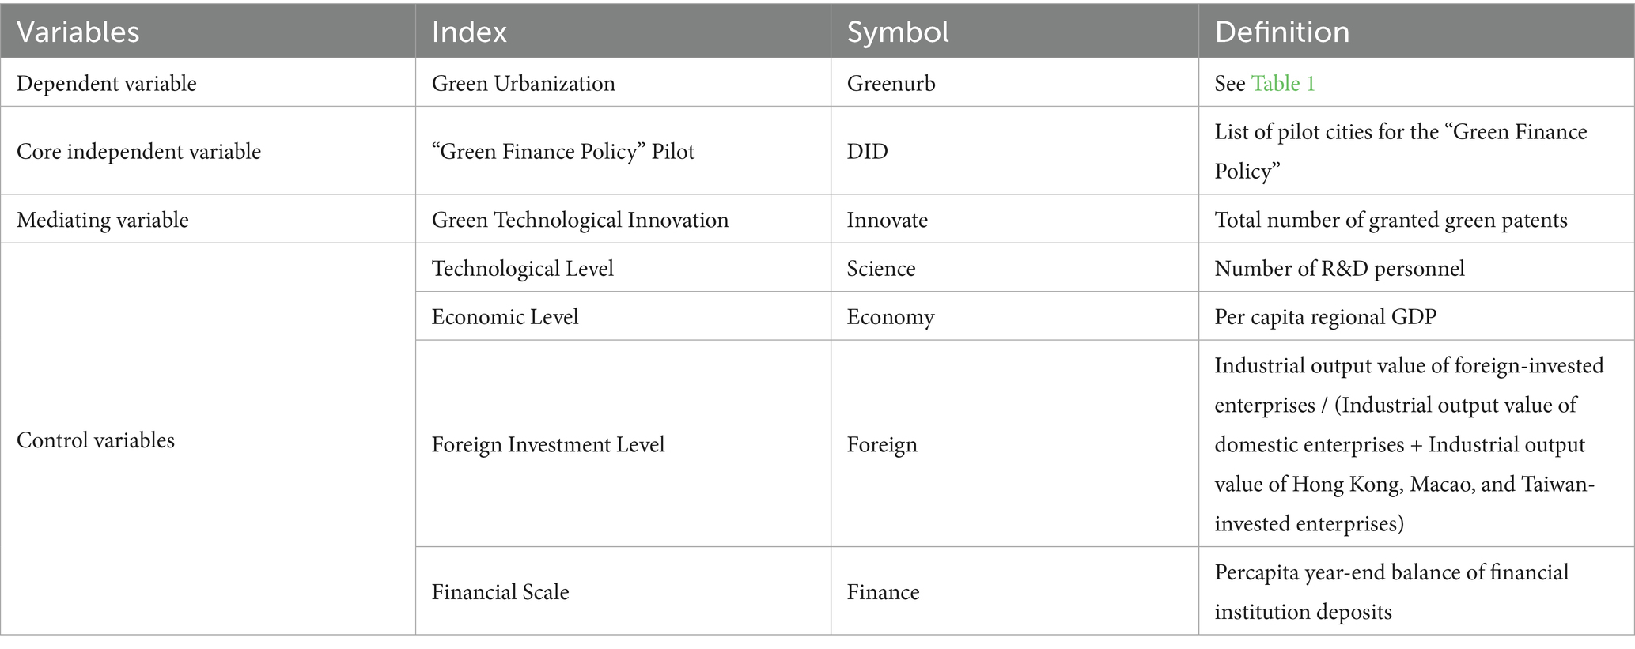Select the Green Technological Innovation cell
The image size is (1635, 649).
click(580, 220)
